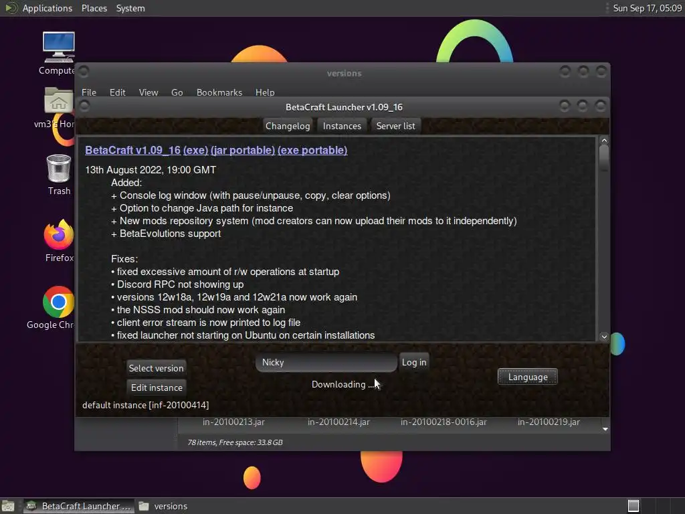Open View menu in versions window
This screenshot has width=685, height=514.
(x=148, y=92)
